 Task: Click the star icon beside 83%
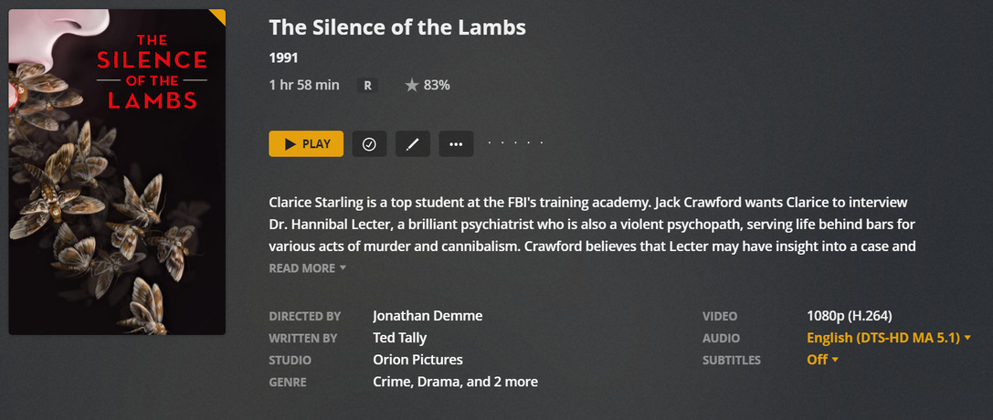pos(412,85)
